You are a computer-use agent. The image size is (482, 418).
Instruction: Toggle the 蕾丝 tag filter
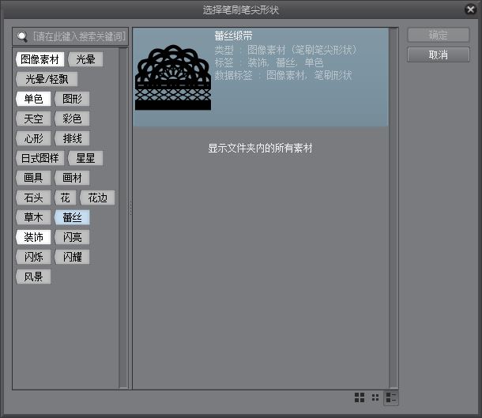(72, 217)
